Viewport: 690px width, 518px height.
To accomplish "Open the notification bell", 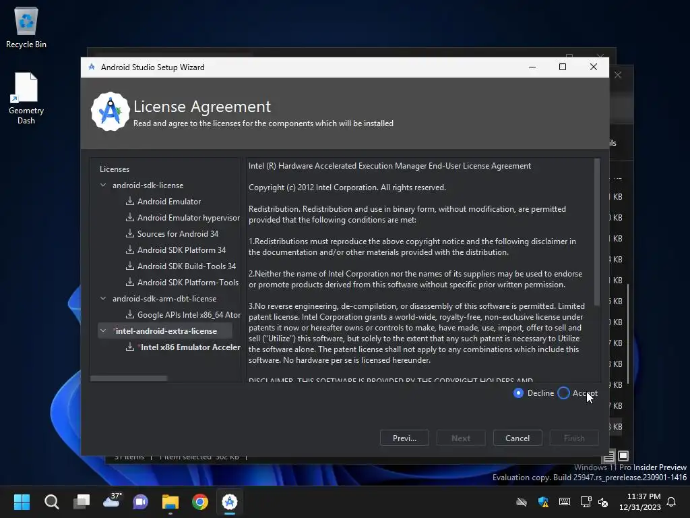I will pyautogui.click(x=672, y=502).
